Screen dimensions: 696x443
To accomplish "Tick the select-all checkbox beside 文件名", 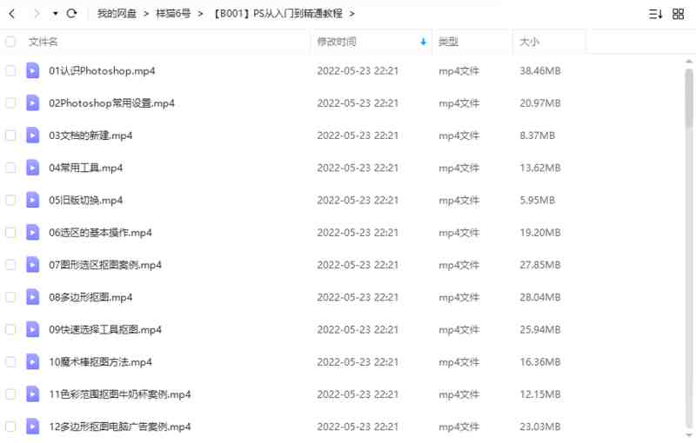I will (10, 42).
